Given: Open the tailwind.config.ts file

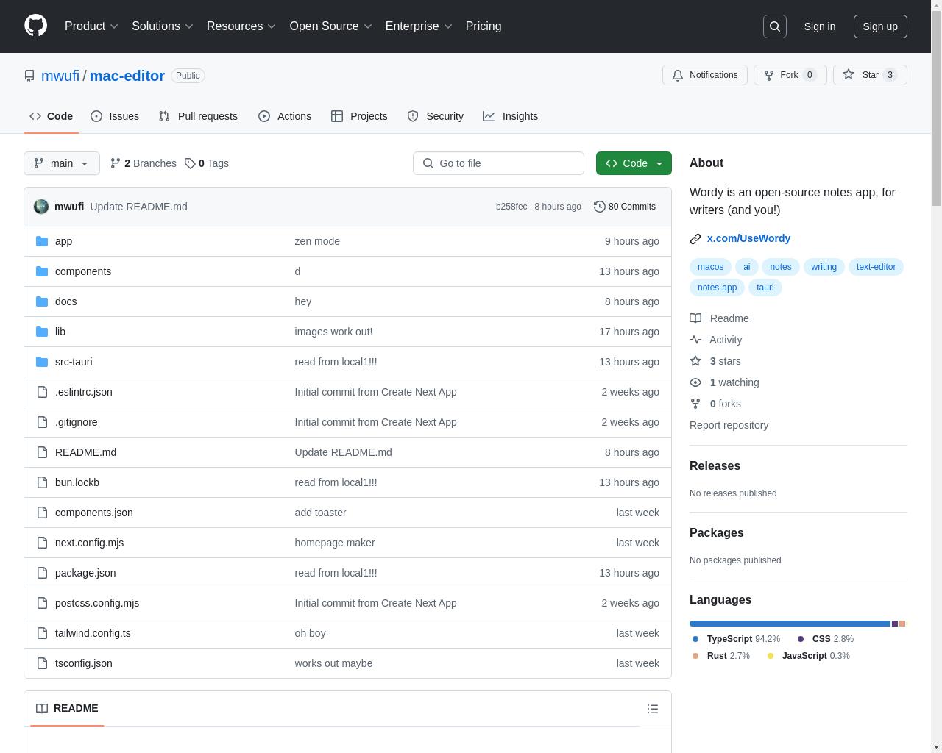Looking at the screenshot, I should 93,633.
